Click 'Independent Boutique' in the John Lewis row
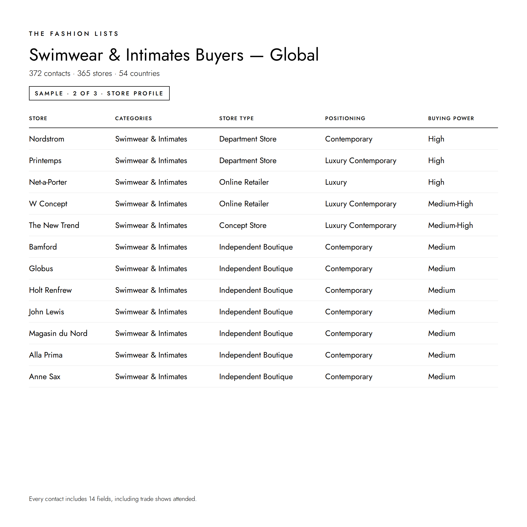Image resolution: width=527 pixels, height=527 pixels. point(256,312)
